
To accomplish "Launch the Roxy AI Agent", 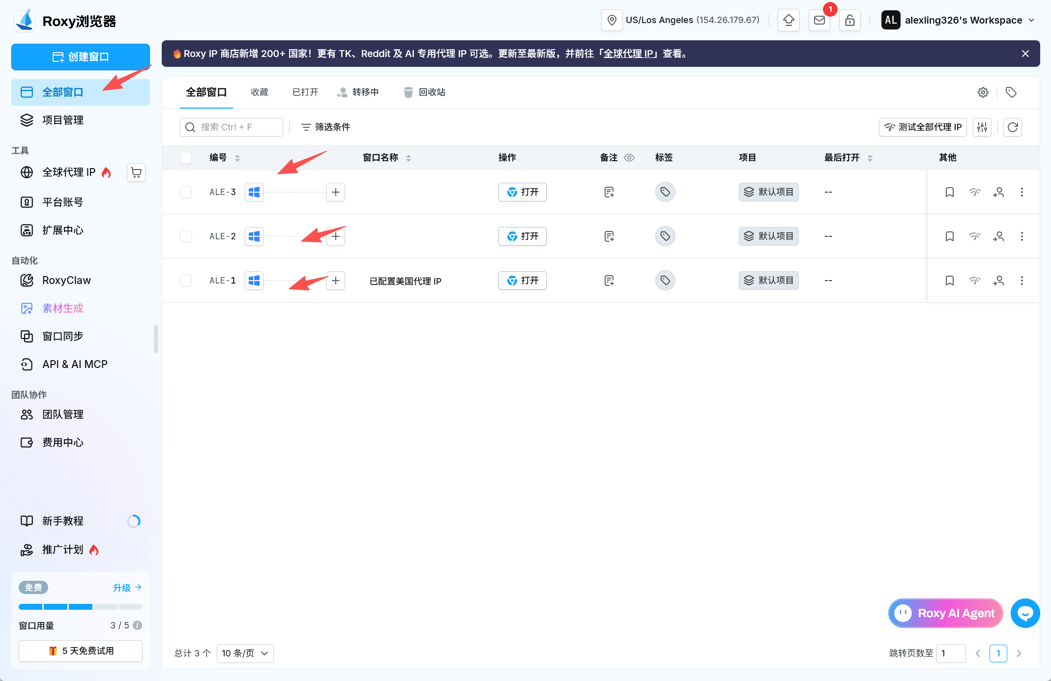I will [946, 613].
